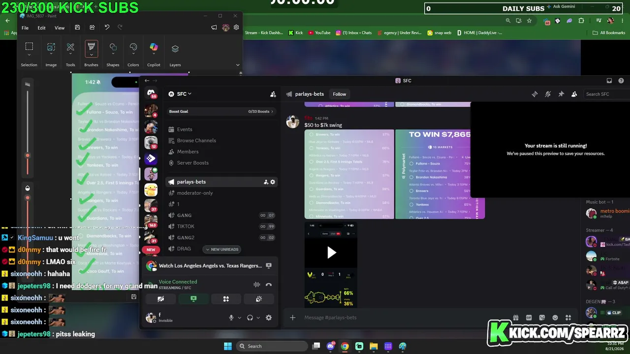Share the Paint image
This screenshot has width=630, height=354.
(x=92, y=28)
